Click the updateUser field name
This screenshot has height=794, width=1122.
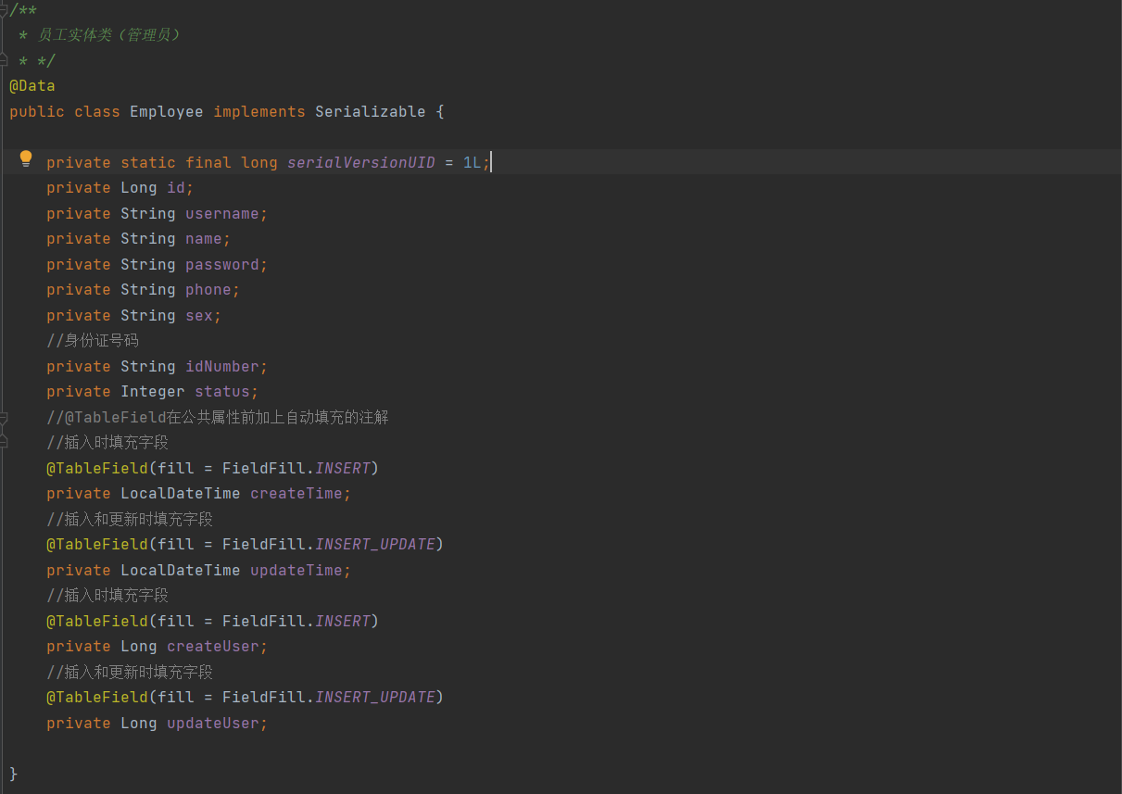coord(213,724)
